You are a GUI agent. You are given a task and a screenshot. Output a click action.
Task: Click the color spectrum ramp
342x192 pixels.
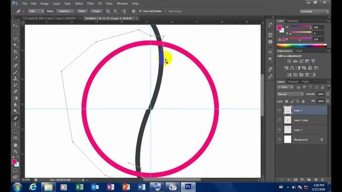click(301, 45)
